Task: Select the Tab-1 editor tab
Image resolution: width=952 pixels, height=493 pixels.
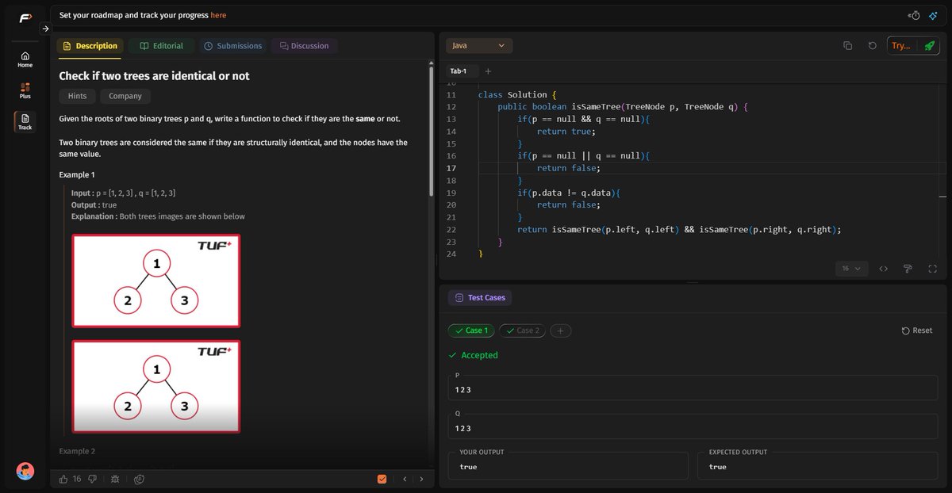Action: (x=459, y=71)
